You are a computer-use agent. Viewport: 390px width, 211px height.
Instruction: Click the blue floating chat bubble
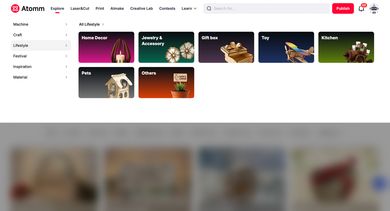click(379, 184)
